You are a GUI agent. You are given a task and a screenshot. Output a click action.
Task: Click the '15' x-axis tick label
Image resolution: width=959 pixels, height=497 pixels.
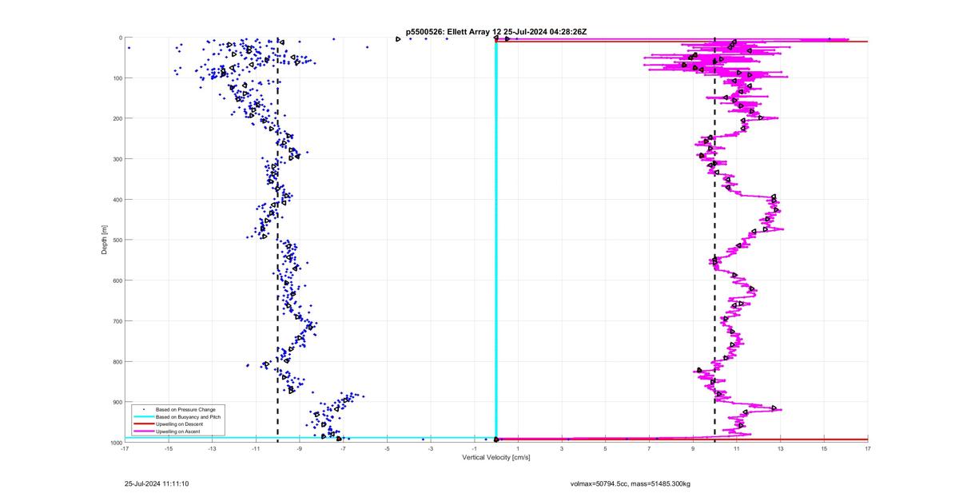(x=824, y=448)
